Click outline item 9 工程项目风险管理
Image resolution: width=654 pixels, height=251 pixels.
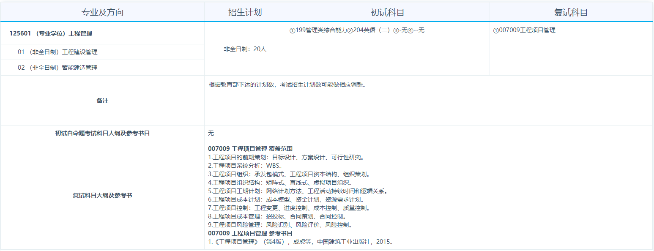280,225
